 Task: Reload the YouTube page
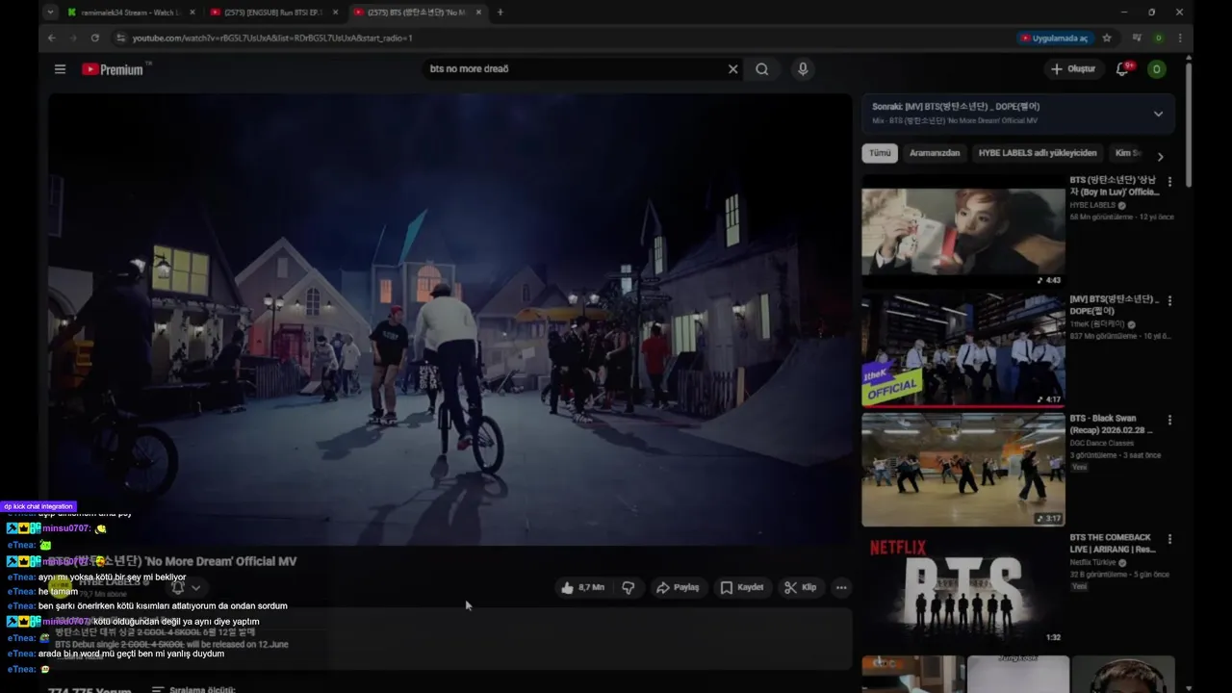(x=94, y=38)
